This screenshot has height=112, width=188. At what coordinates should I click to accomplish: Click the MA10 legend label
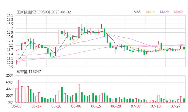(150, 12)
